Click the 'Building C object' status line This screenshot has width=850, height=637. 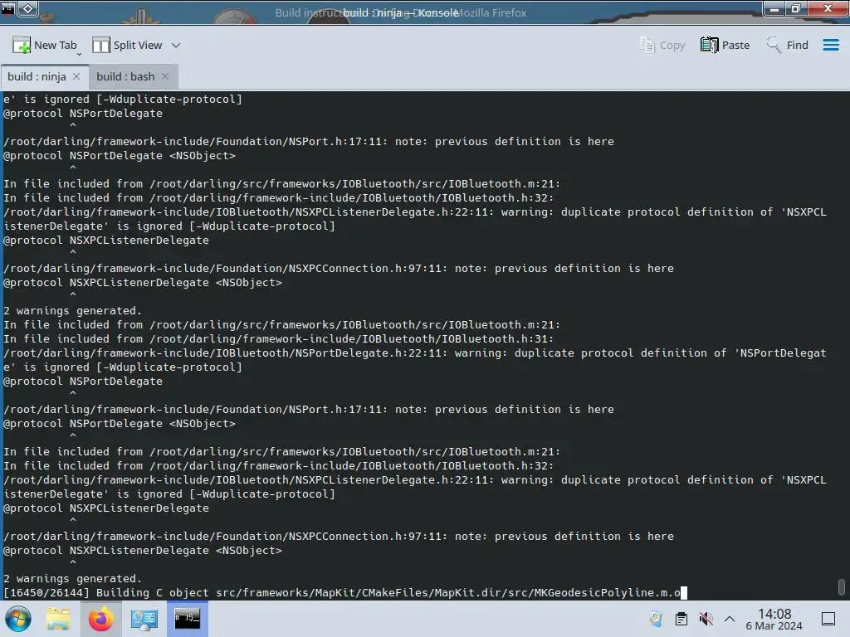coord(342,592)
